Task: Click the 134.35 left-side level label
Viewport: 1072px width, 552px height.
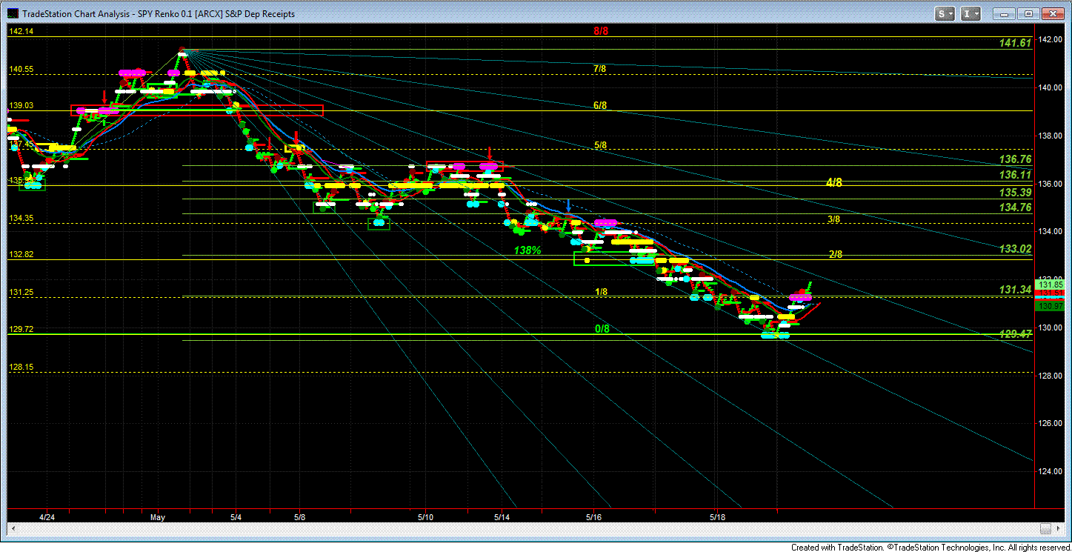Action: click(x=21, y=218)
